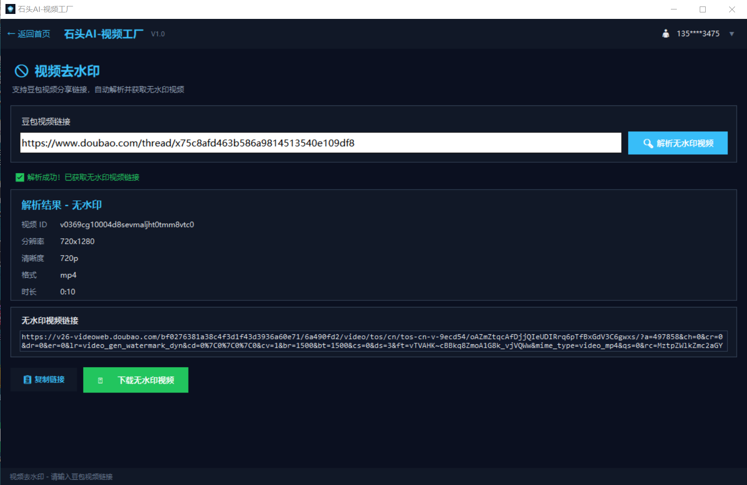Click the 无水印视频链接 section label
Image resolution: width=747 pixels, height=485 pixels.
coord(50,321)
